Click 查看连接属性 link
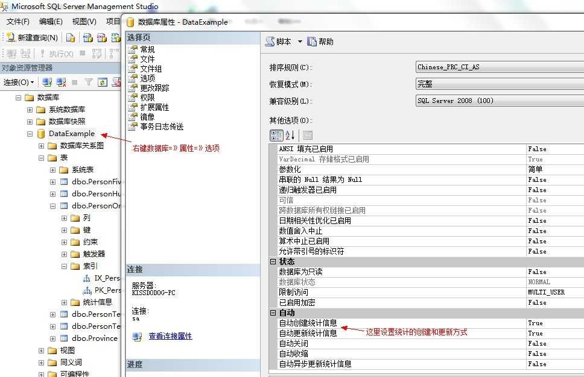Viewport: 584px width, 377px height. (x=170, y=336)
